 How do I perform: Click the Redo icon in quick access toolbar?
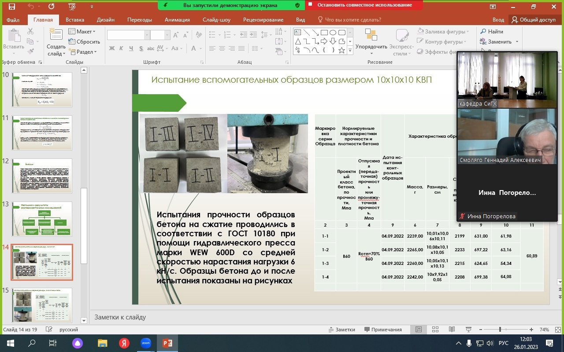(51, 6)
